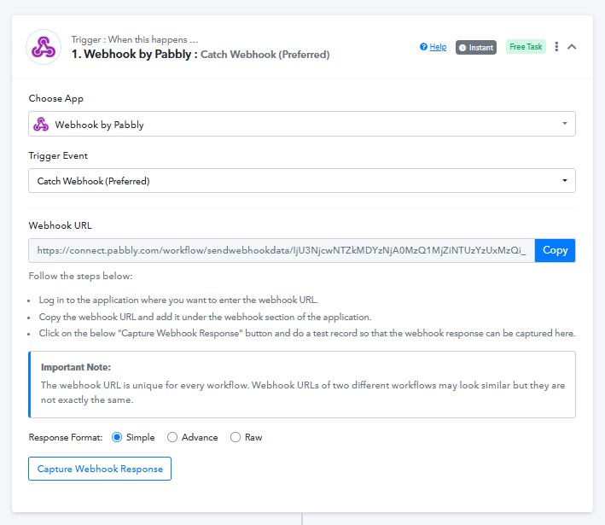
Task: Open the three-dot trigger options menu
Action: (556, 47)
